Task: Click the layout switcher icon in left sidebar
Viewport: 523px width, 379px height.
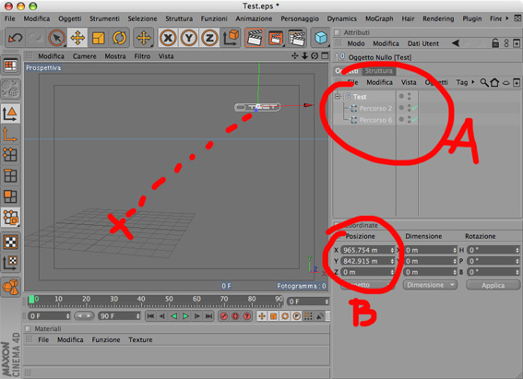Action: (x=11, y=65)
